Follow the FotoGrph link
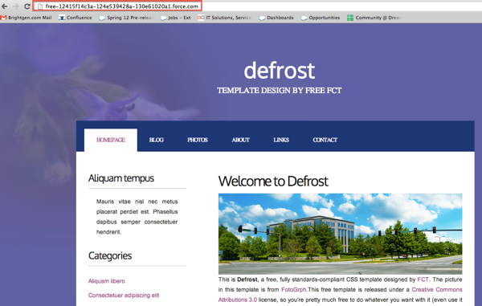Viewport: 482px width, 306px height. pos(293,290)
